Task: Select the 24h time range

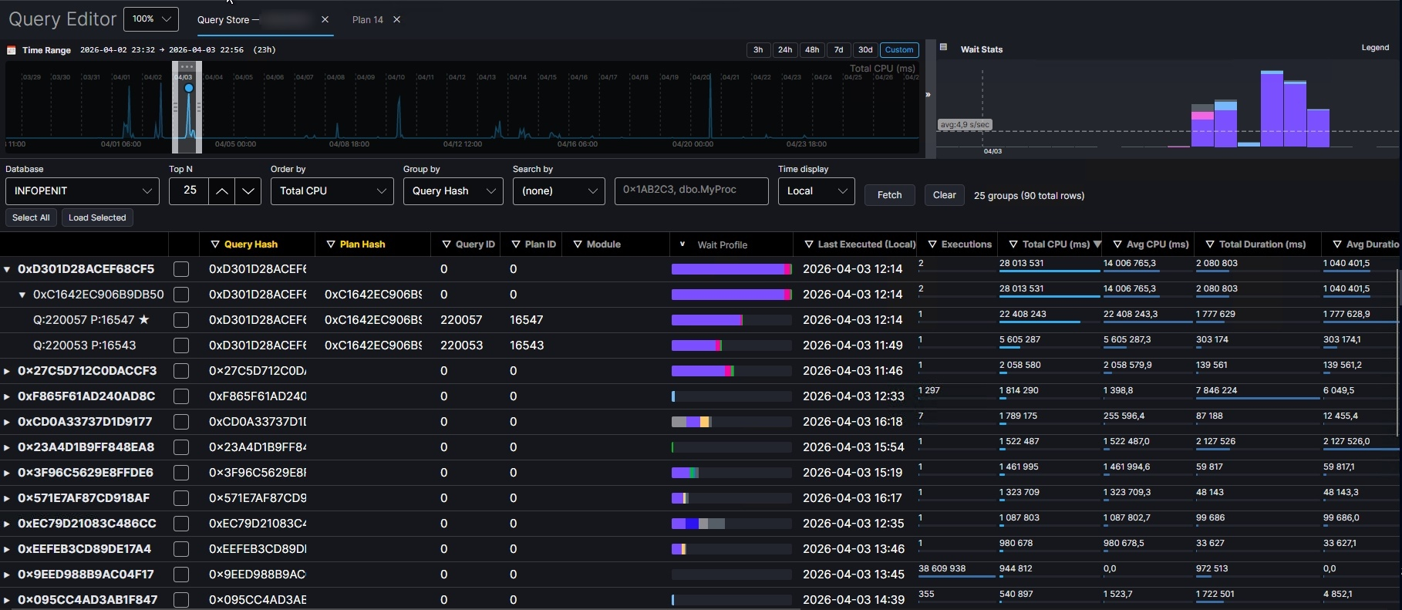Action: tap(785, 50)
